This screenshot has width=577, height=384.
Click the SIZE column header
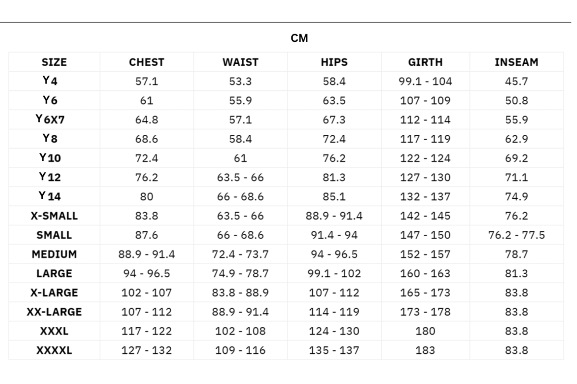(x=54, y=62)
